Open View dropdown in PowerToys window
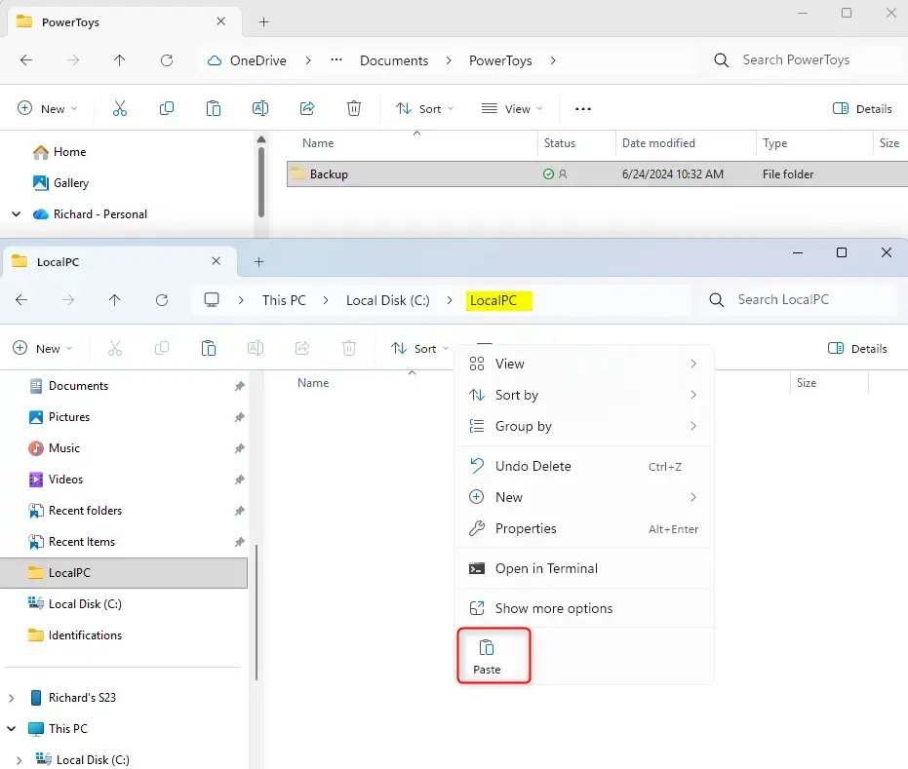Viewport: 908px width, 769px height. tap(512, 109)
